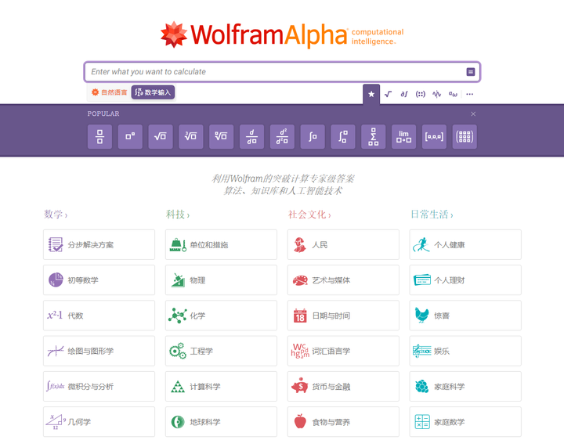Image resolution: width=564 pixels, height=440 pixels.
Task: Close the Popular symbols panel
Action: click(473, 114)
